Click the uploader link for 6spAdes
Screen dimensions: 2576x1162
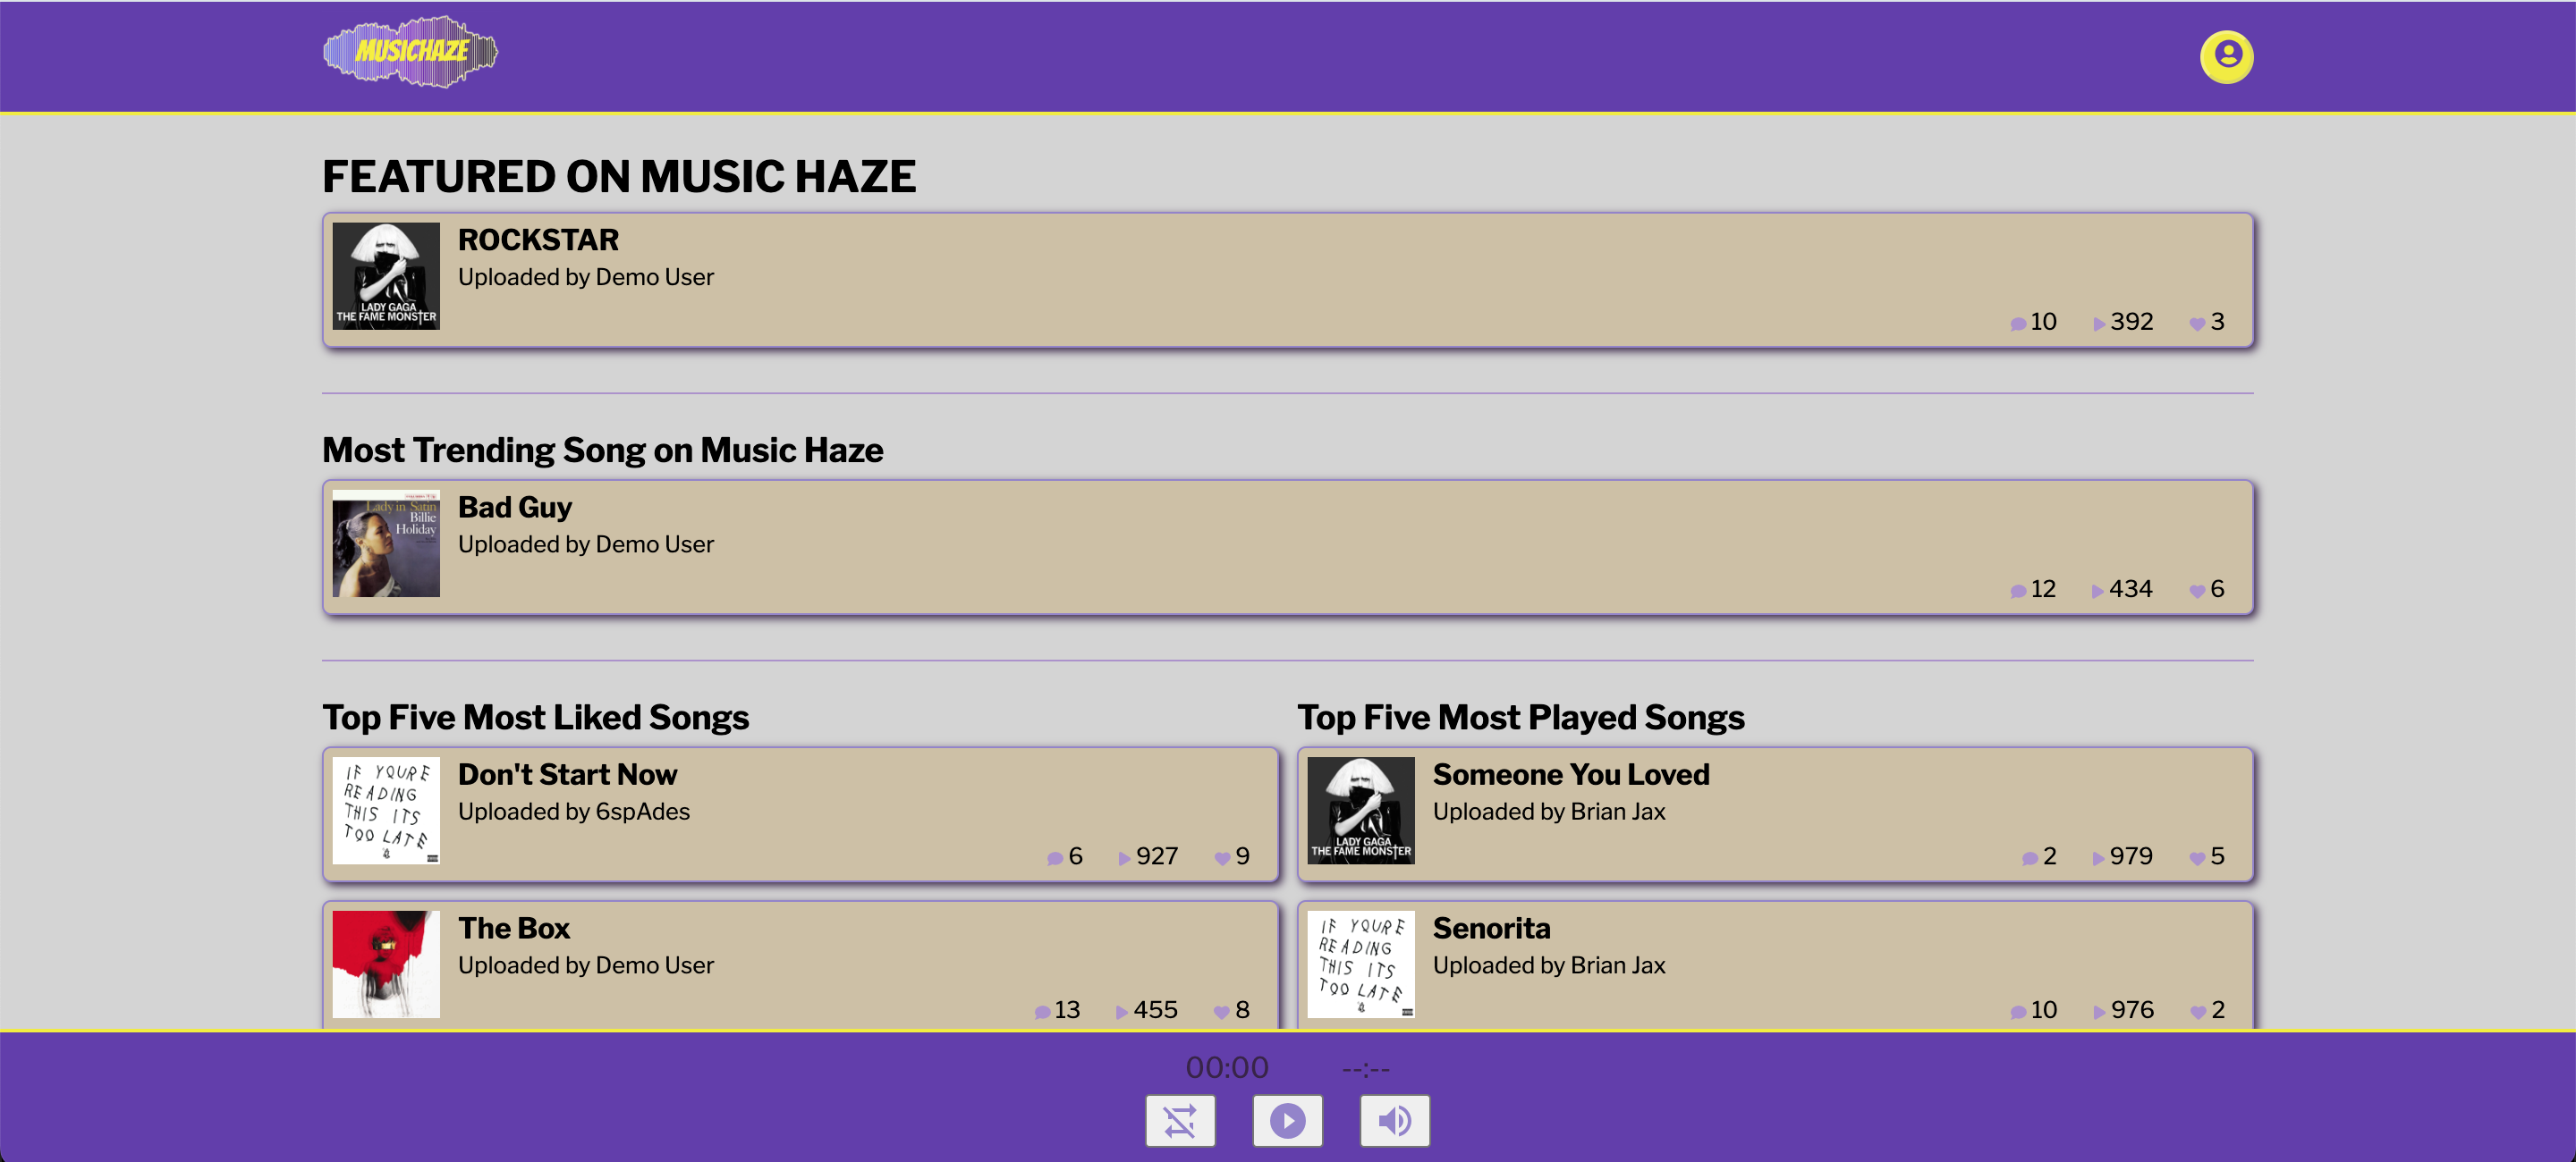pyautogui.click(x=642, y=813)
